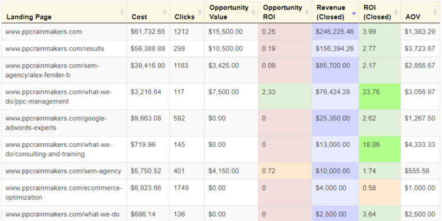Click the AOV column sort arrows

[436, 12]
